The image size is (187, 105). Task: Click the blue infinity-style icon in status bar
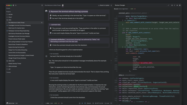[82, 103]
